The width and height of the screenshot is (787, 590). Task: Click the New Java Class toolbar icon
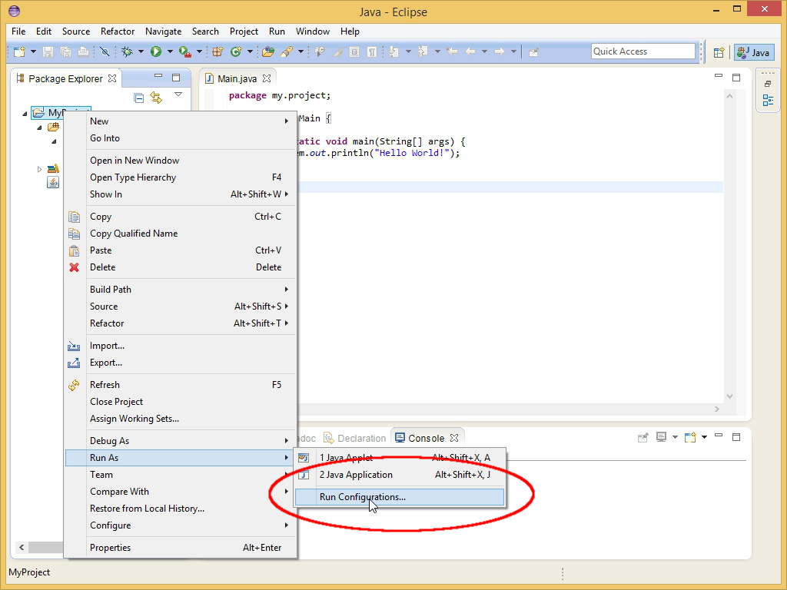pos(235,51)
